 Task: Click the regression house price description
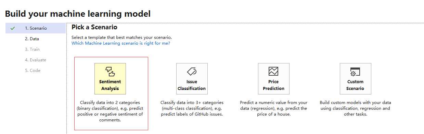click(x=274, y=108)
